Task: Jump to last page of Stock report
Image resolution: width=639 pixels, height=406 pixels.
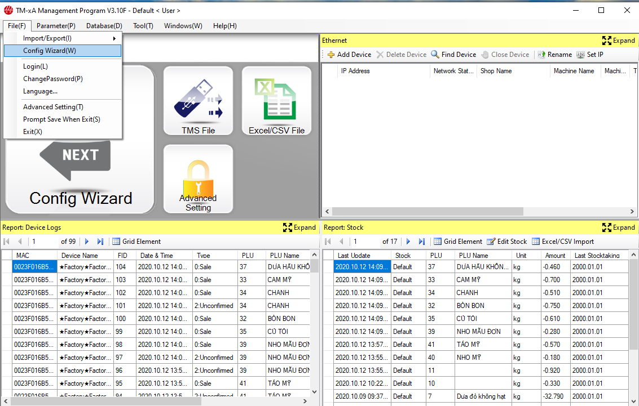Action: coord(421,242)
